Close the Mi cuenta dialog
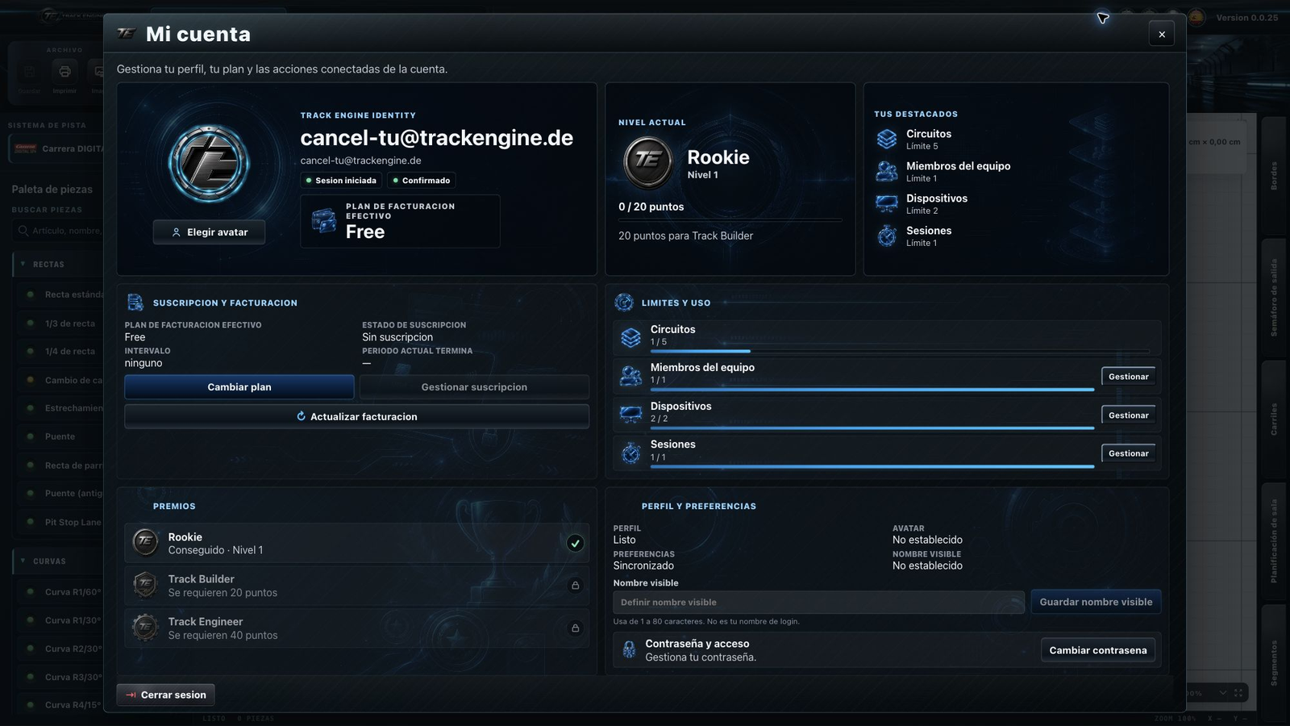The height and width of the screenshot is (726, 1290). pyautogui.click(x=1162, y=34)
